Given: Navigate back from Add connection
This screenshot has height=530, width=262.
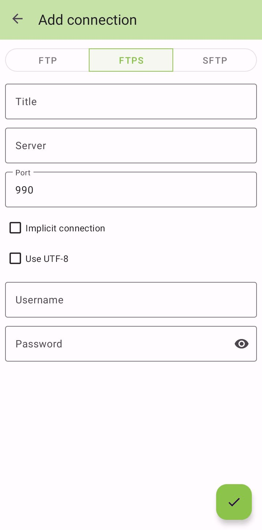Looking at the screenshot, I should pyautogui.click(x=17, y=19).
